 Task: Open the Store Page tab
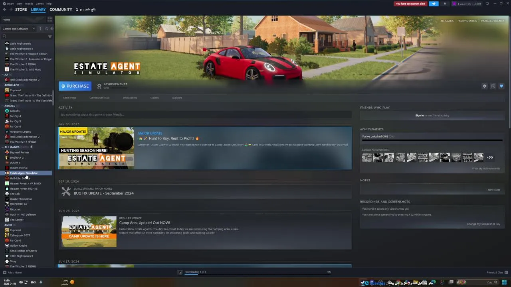coord(69,98)
